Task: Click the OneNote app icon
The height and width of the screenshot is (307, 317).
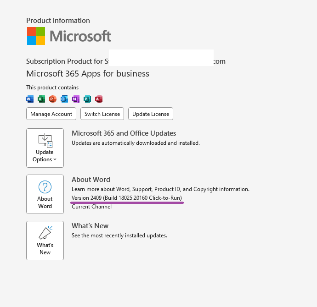Action: (x=76, y=99)
